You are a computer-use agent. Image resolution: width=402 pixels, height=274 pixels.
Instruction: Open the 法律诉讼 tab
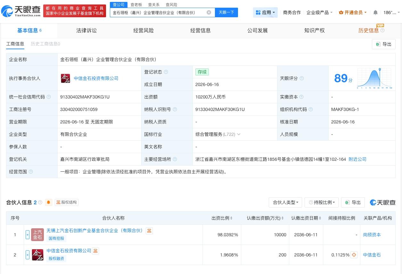click(86, 30)
